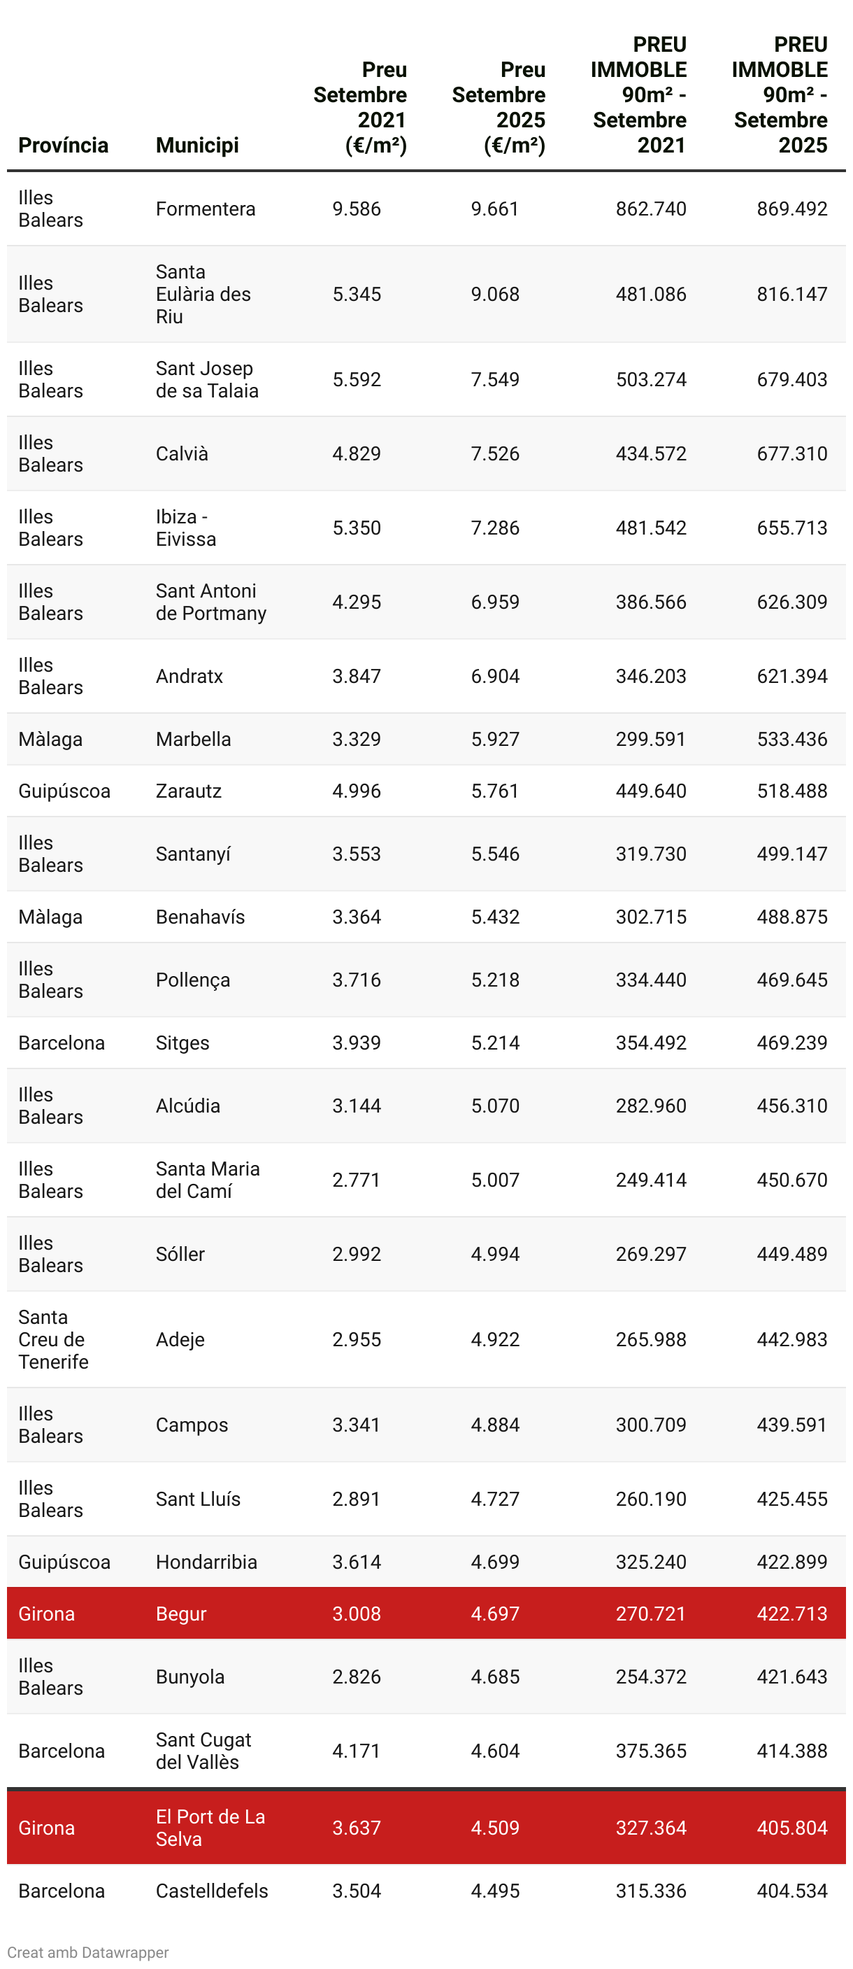Open the Creat amb Datawrapper link

[x=88, y=1952]
